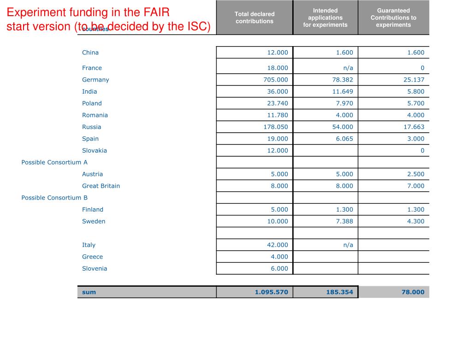Screen dimensions: 472x354
Task: Click the 'Guaranteed Contributions to experiments' header
Action: [394, 18]
